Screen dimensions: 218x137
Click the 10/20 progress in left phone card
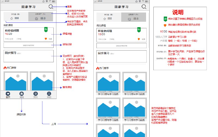[x=8, y=34]
